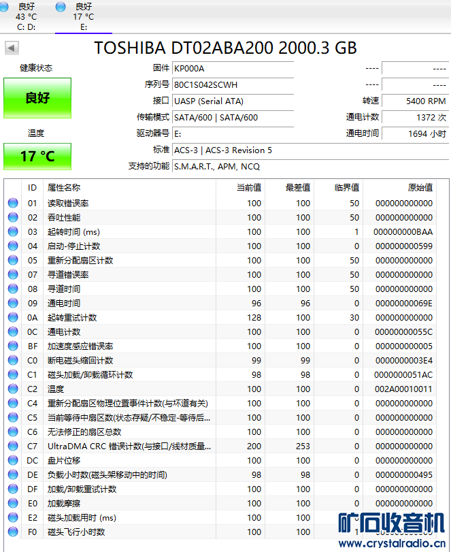This screenshot has width=451, height=552.
Task: Click status orb for DF 加载/卸载重试计数
Action: pyautogui.click(x=13, y=489)
